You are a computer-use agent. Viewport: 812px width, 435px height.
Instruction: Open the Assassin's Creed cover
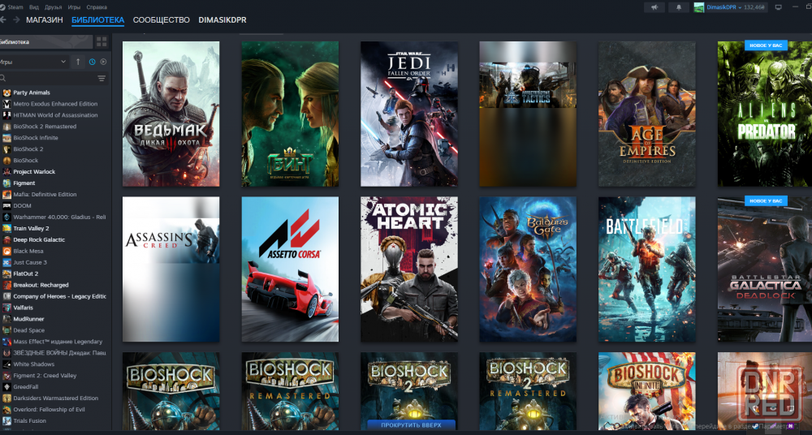[x=171, y=269]
